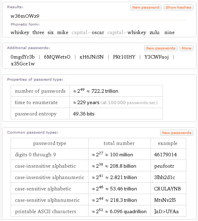This screenshot has height=221, width=198.
Task: Click the 6.096 quadrillion value
Action: (x=128, y=211)
